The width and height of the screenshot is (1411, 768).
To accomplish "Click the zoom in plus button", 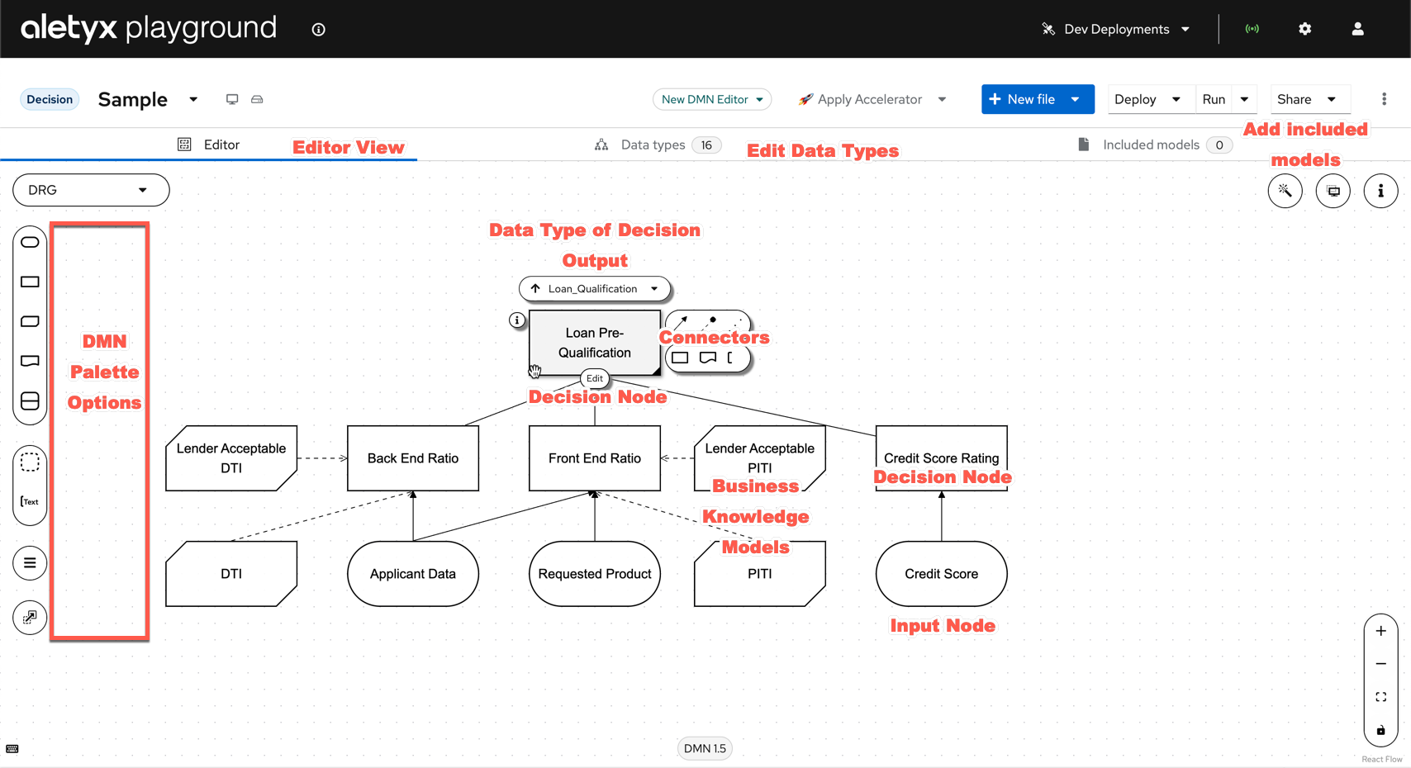I will [x=1380, y=631].
